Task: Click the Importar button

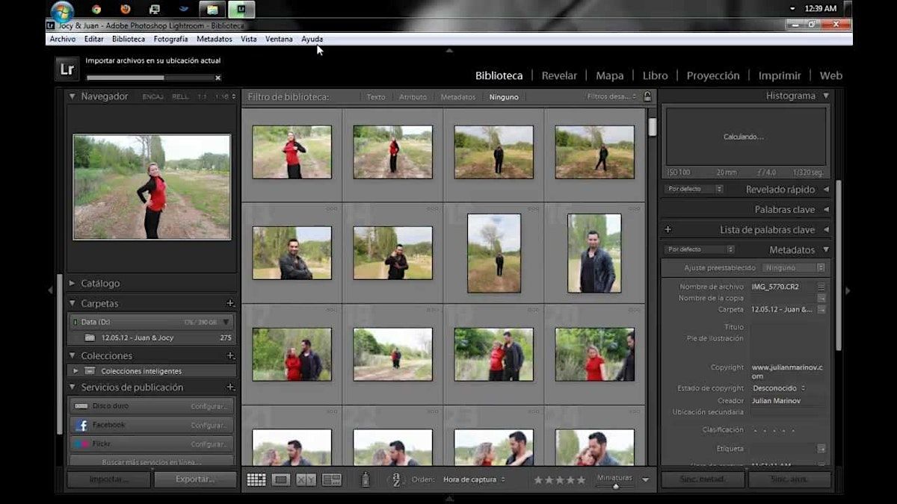Action: pyautogui.click(x=108, y=479)
